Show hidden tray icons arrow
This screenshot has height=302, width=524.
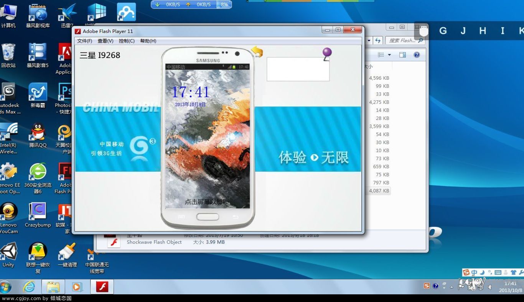click(452, 286)
